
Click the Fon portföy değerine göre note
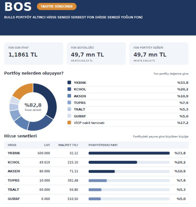(x=171, y=74)
